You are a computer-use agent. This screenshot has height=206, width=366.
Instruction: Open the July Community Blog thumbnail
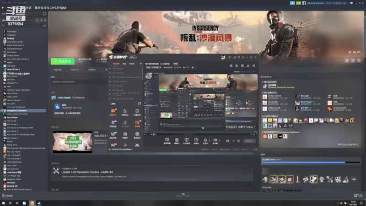(x=72, y=142)
